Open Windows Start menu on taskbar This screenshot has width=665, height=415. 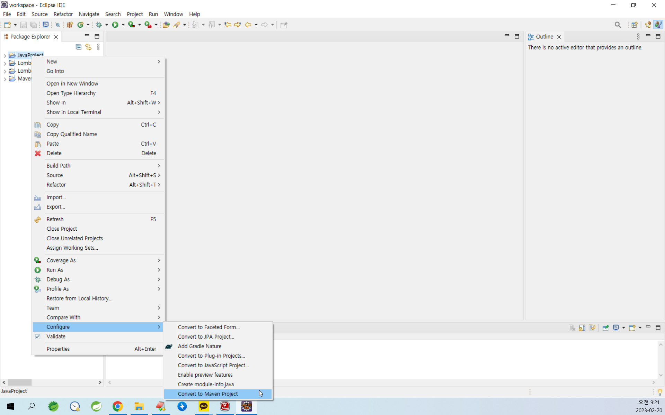(10, 406)
